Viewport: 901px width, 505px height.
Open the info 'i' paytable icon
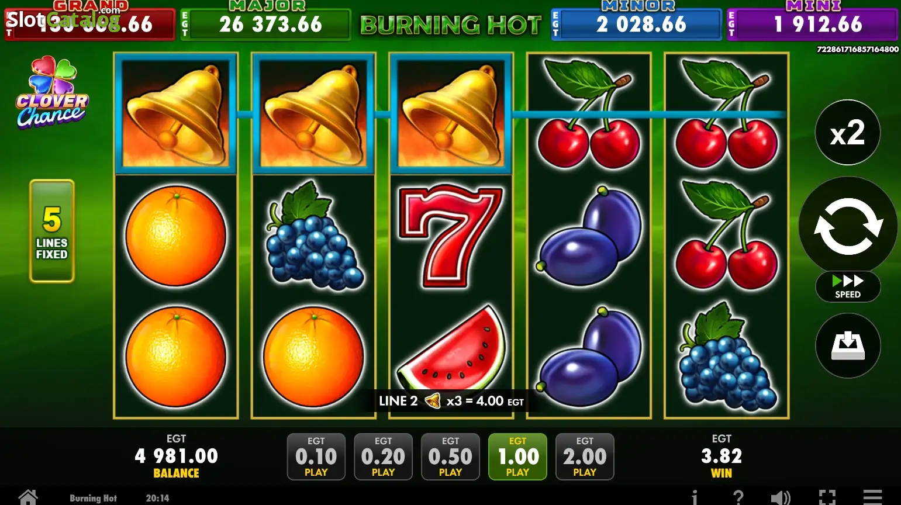[x=694, y=497]
